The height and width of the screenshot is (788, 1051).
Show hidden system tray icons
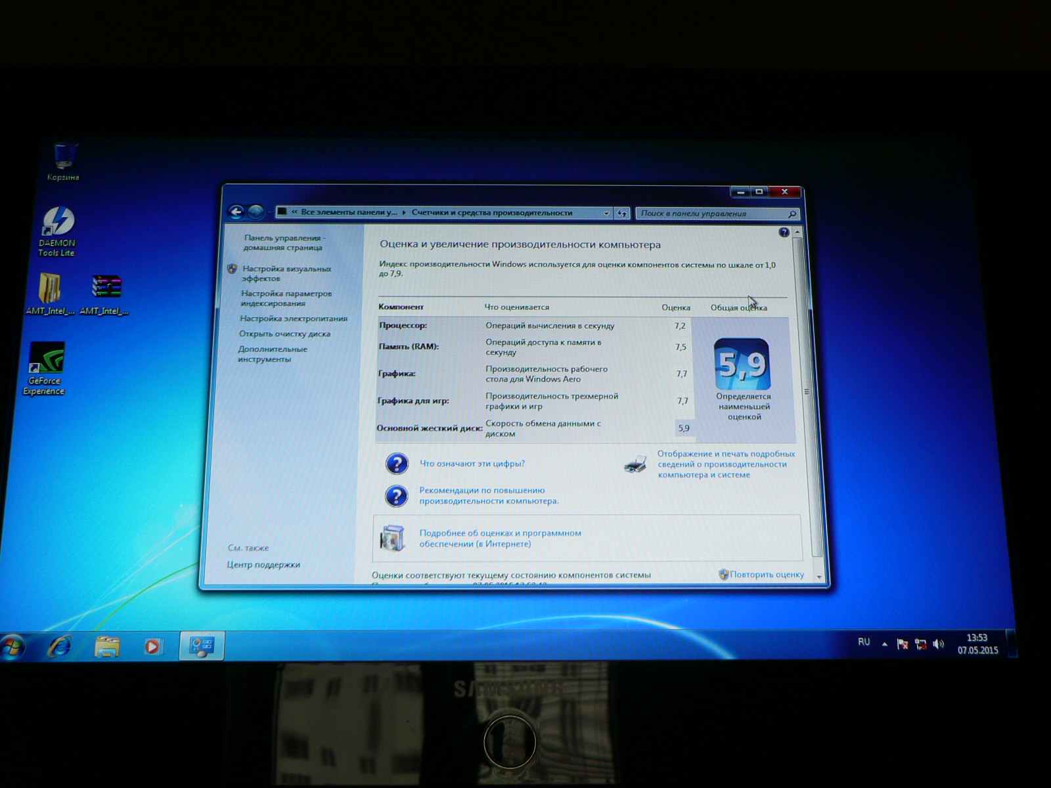tap(885, 644)
